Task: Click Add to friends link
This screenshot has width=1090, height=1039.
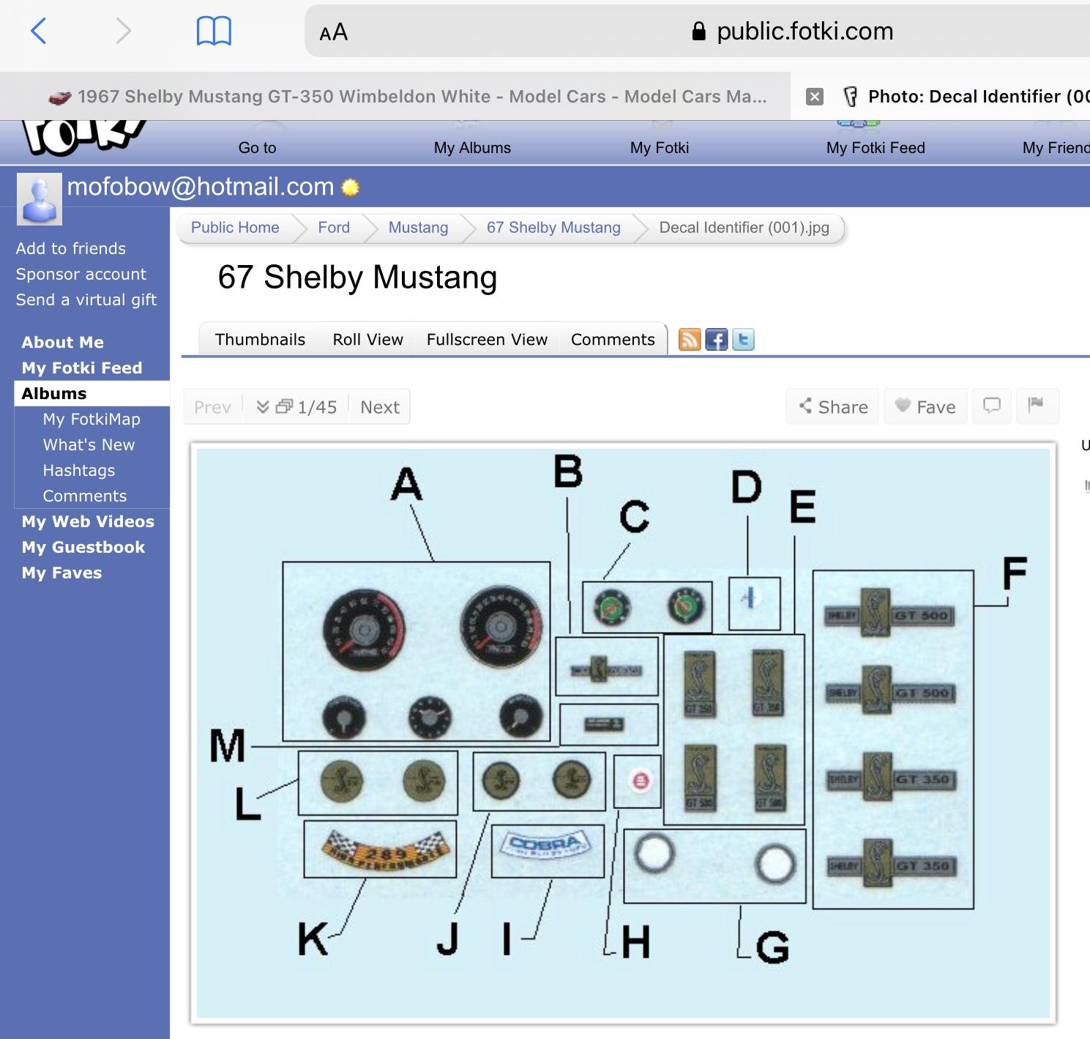Action: (x=71, y=248)
